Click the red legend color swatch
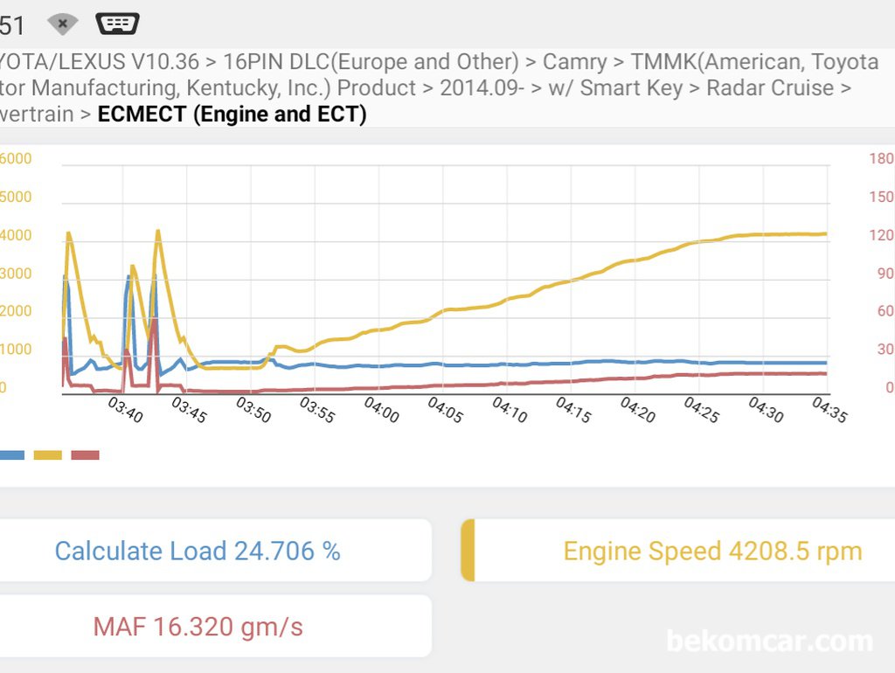The image size is (895, 673). [x=85, y=455]
